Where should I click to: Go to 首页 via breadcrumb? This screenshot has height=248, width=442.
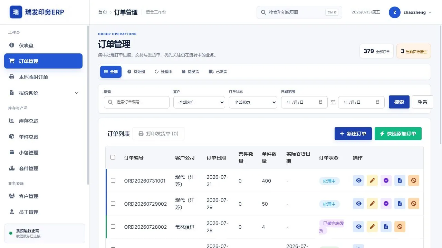(x=103, y=12)
